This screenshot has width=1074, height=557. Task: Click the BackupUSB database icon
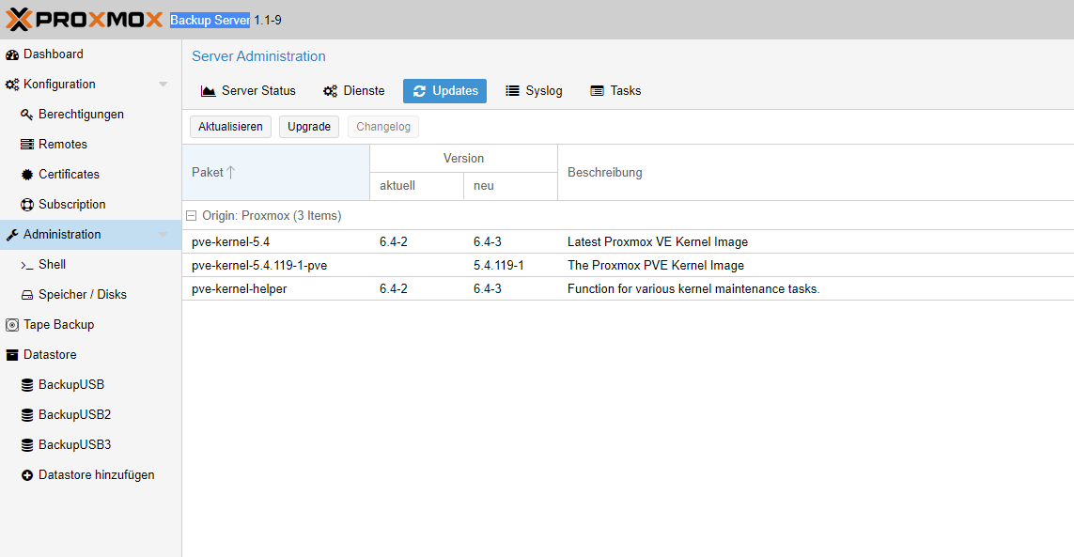coord(26,385)
